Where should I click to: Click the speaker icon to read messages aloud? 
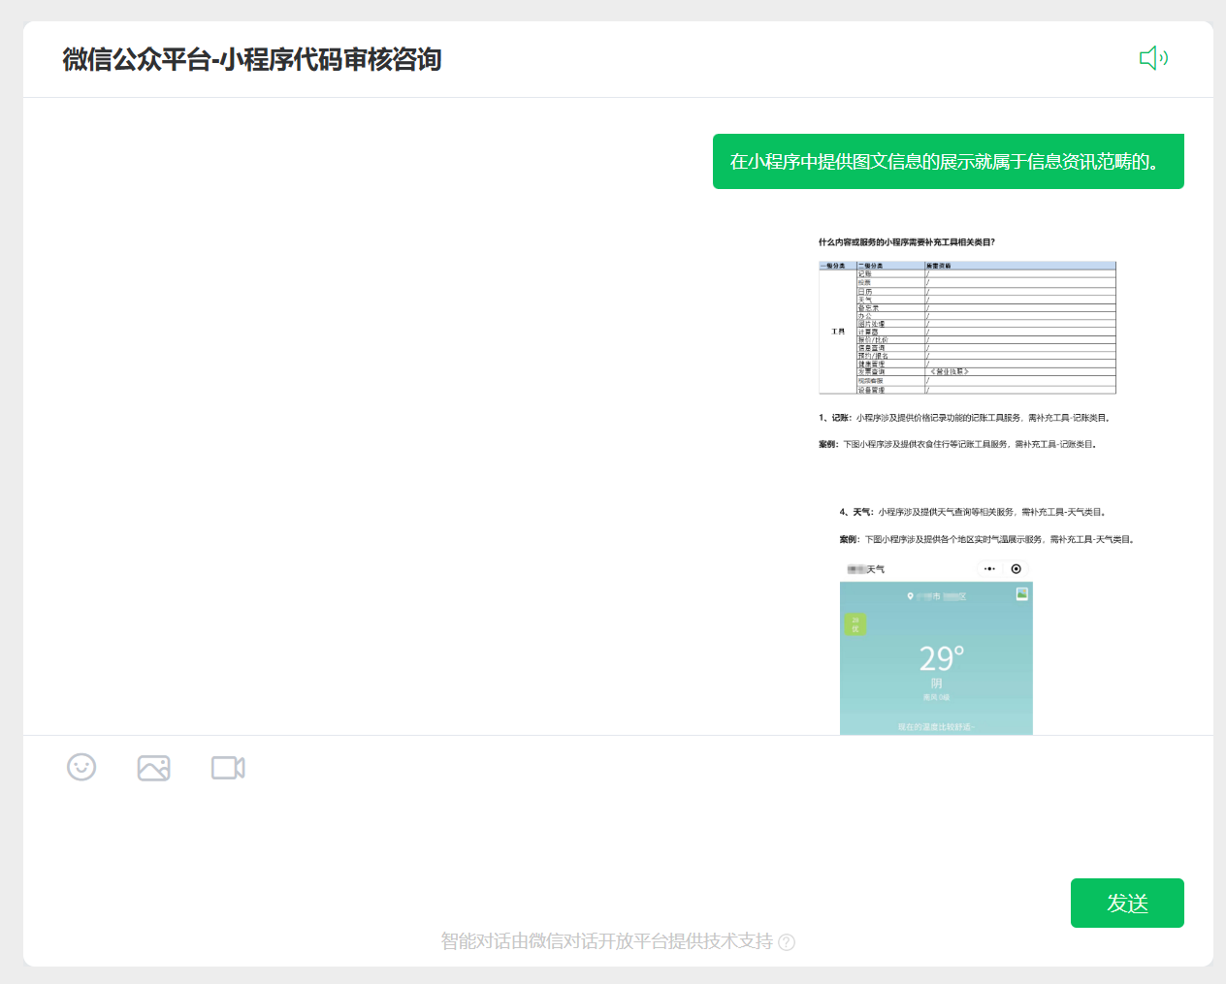[1153, 58]
